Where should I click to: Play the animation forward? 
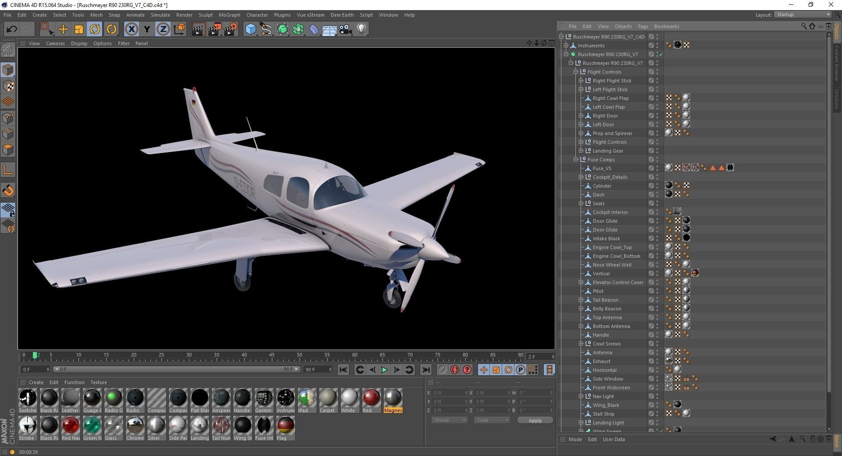pyautogui.click(x=384, y=370)
